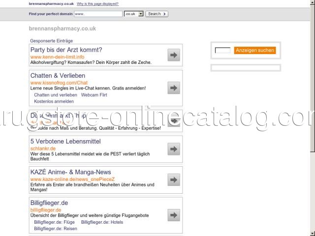The height and width of the screenshot is (236, 315).
Task: Open 'KAZÉ Anime- & Manga-News' headline
Action: pos(71,172)
